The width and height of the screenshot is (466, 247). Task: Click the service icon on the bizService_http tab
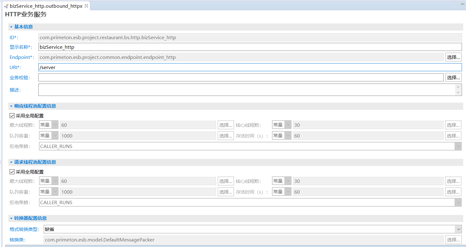(6, 6)
